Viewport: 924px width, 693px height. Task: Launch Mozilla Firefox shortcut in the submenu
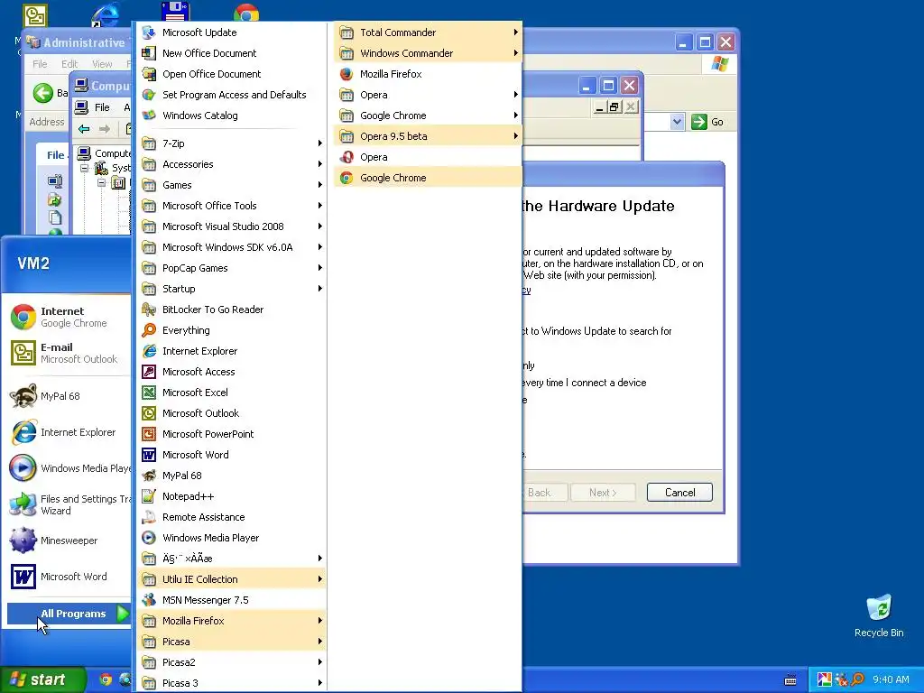tap(428, 74)
